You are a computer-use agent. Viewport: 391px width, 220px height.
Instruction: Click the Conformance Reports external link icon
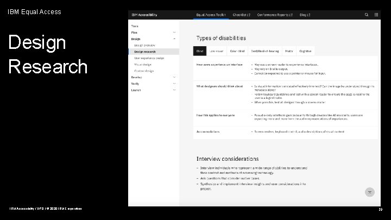click(x=291, y=15)
